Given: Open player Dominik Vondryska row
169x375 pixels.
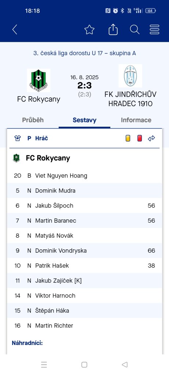Looking at the screenshot, I should pos(84,250).
